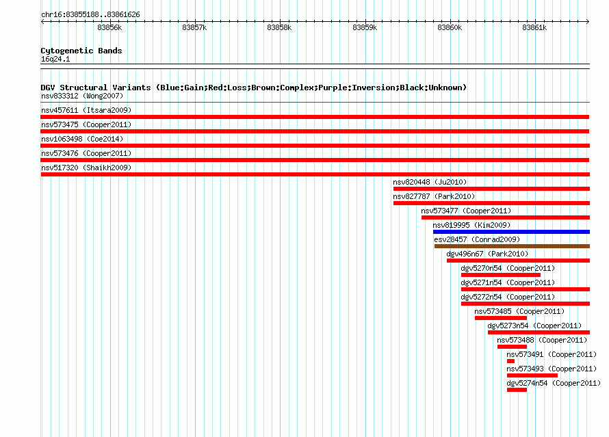Open the nsv819995 (Kim2009) label

point(471,225)
